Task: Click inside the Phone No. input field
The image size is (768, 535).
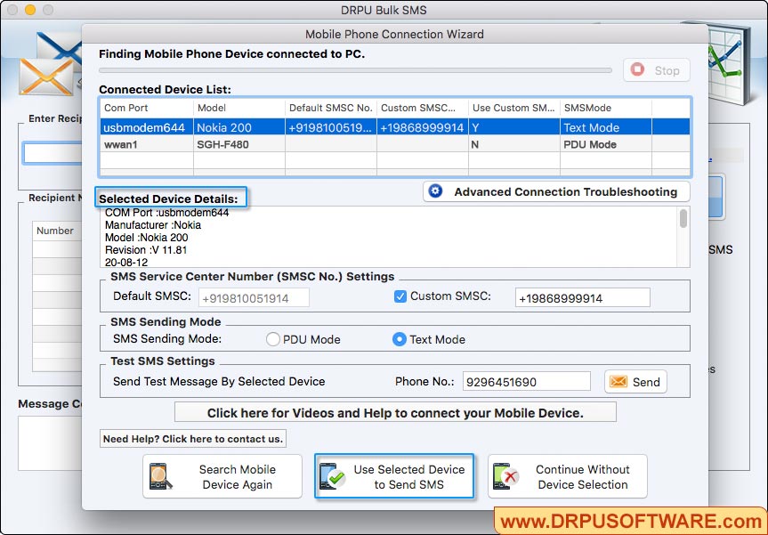Action: pyautogui.click(x=525, y=381)
